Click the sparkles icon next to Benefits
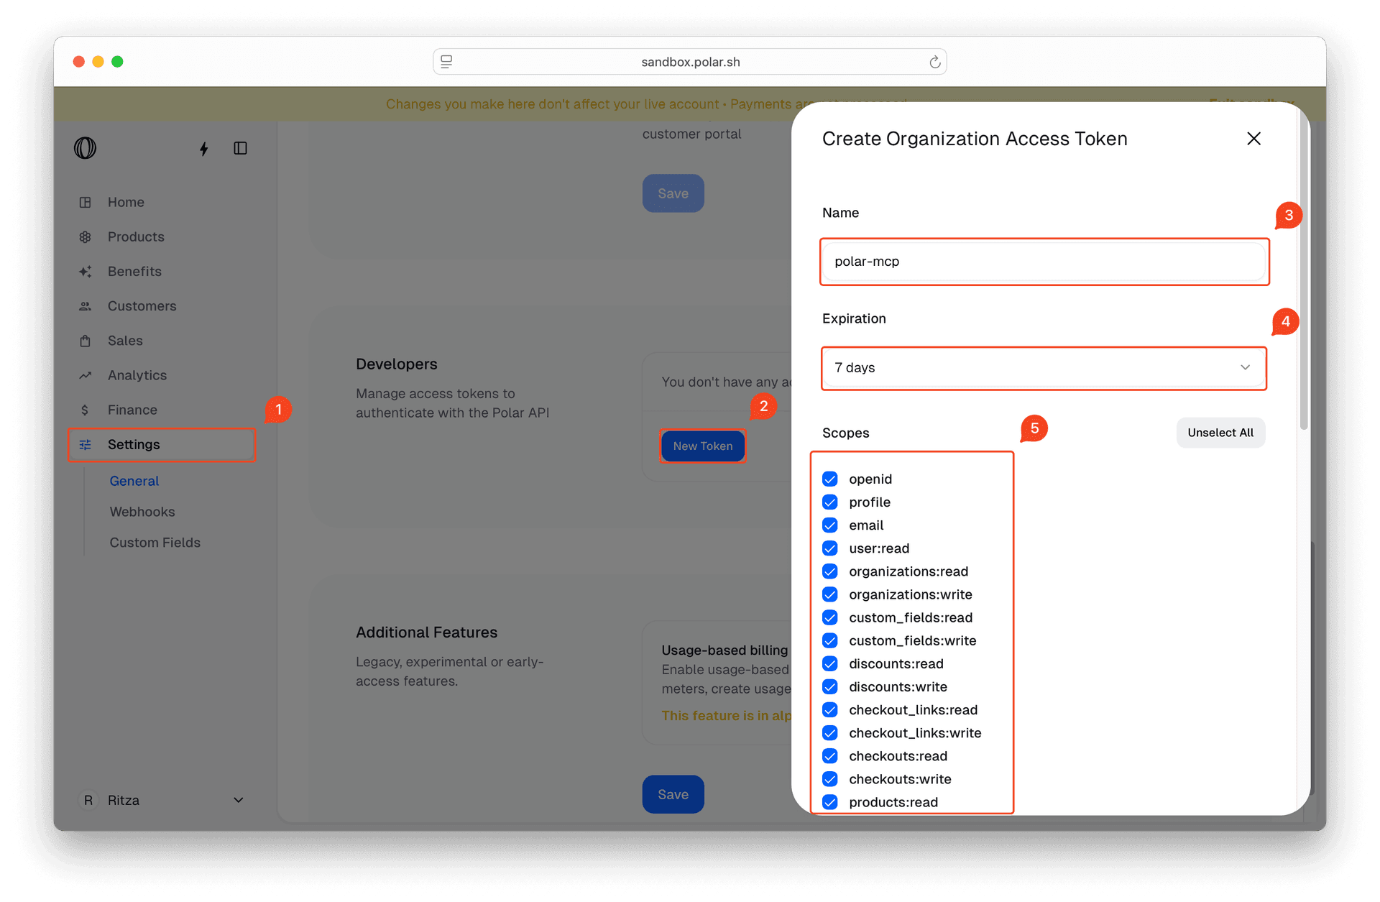Viewport: 1380px width, 902px height. tap(86, 271)
